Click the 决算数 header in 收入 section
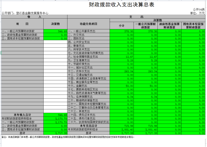Screen dimensions: 207x147 click(55, 24)
